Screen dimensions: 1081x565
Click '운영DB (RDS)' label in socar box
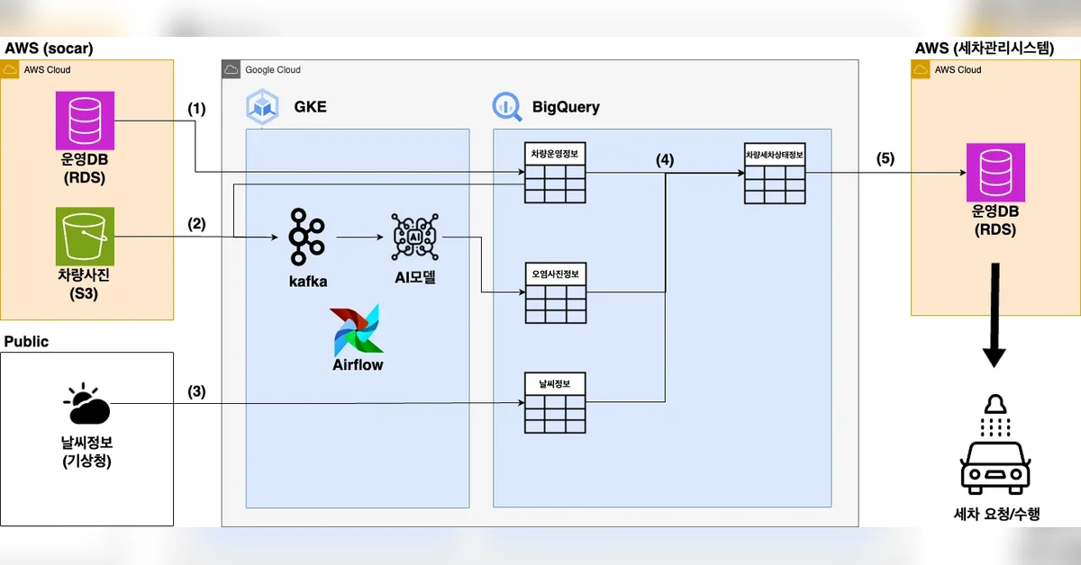pos(86,168)
